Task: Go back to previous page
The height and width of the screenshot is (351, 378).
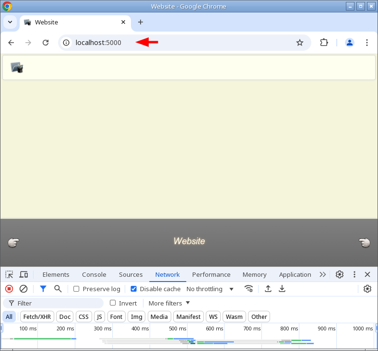Action: click(11, 43)
